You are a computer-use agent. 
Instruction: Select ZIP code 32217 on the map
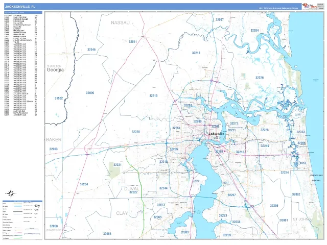coord(225,183)
